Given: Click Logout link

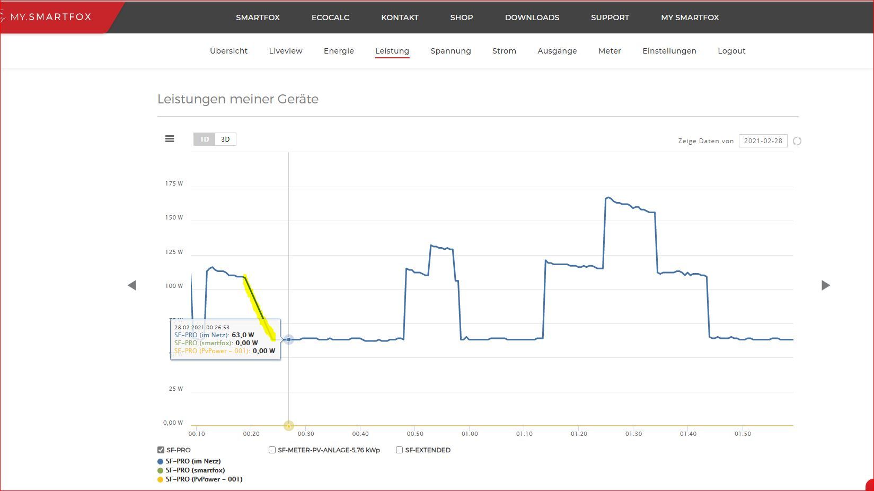Looking at the screenshot, I should [x=731, y=51].
